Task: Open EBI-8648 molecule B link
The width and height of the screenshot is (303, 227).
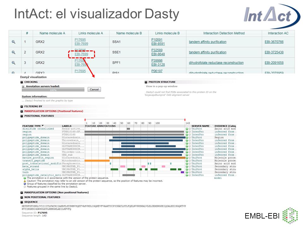Action: 158,54
